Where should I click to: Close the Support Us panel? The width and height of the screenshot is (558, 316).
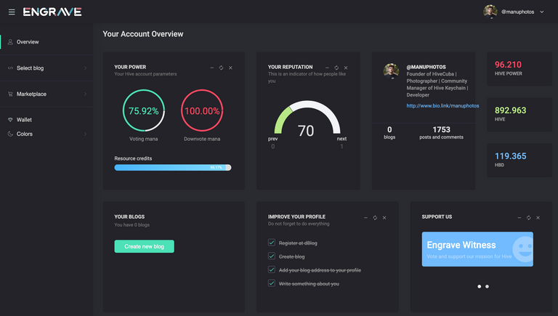[x=538, y=217]
